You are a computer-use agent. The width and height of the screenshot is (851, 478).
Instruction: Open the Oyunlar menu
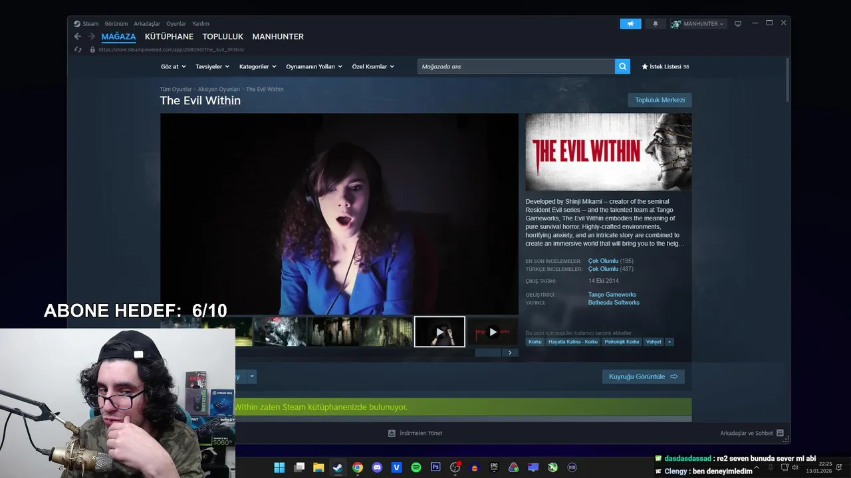176,24
